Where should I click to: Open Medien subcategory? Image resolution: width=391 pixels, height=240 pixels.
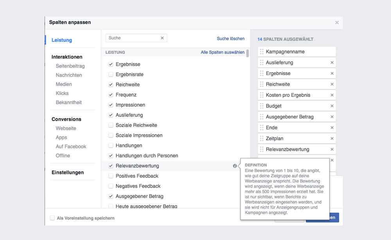coord(64,84)
